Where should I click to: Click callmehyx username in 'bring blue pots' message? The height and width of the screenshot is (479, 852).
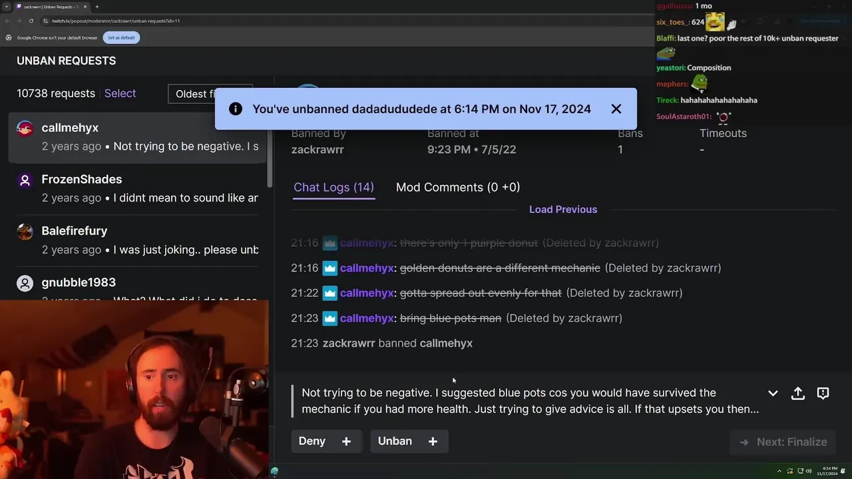[x=367, y=319]
